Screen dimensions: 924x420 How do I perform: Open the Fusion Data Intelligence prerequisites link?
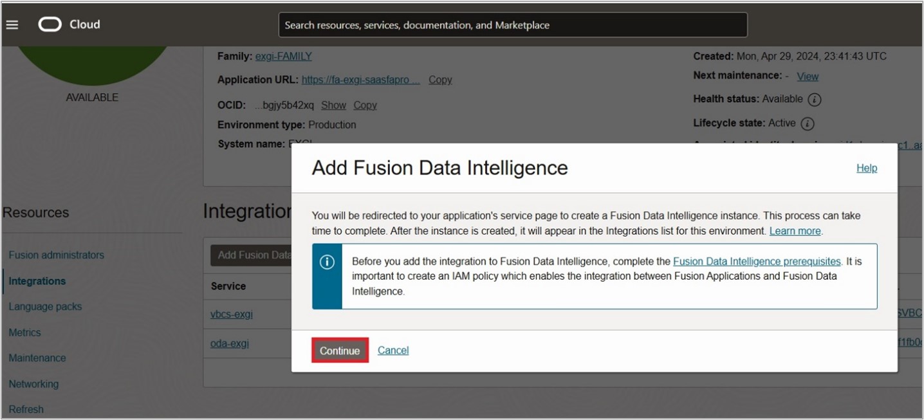pyautogui.click(x=757, y=261)
